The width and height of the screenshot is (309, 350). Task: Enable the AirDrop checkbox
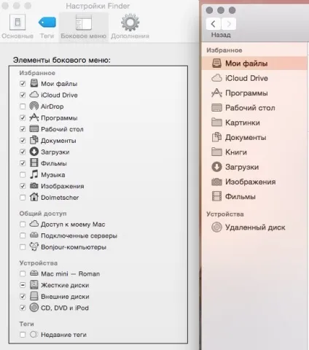coord(23,106)
